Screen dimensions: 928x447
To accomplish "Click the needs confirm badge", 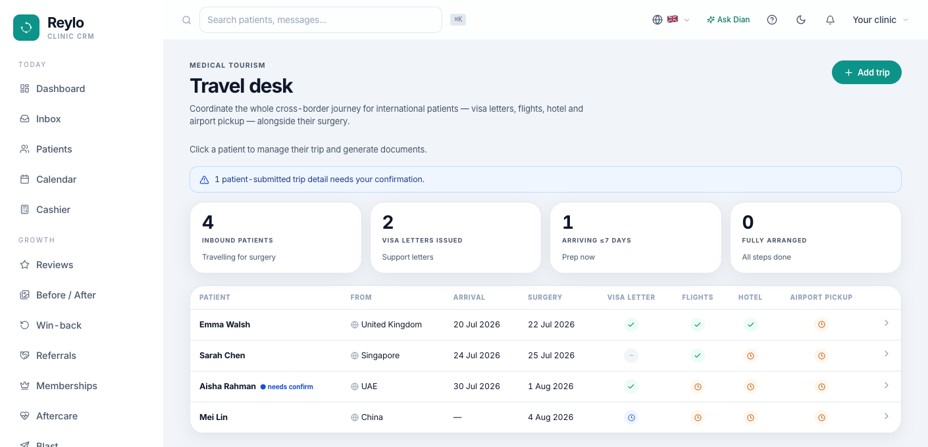I will (287, 387).
